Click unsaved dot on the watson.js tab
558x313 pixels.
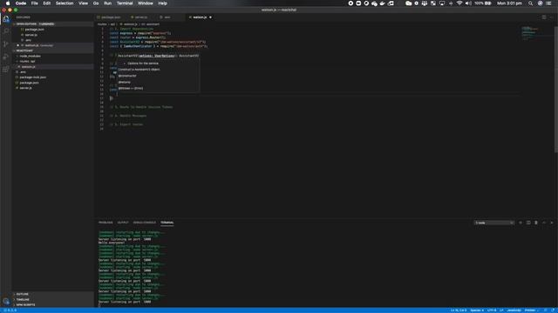(x=210, y=17)
